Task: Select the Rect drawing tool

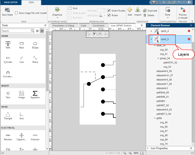Action: tap(21, 45)
